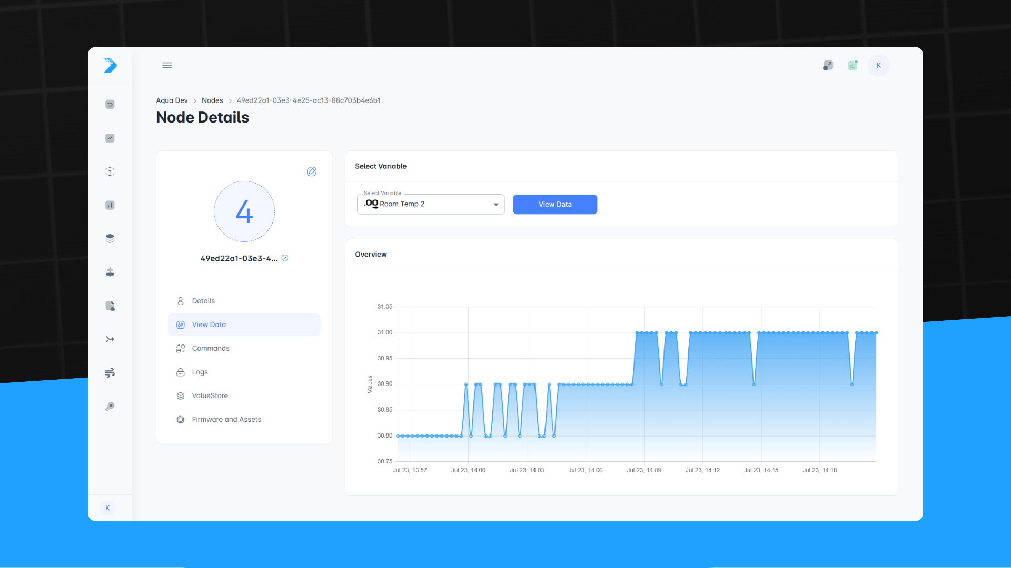The image size is (1011, 568).
Task: Click the trend line sidebar icon
Action: click(x=110, y=138)
